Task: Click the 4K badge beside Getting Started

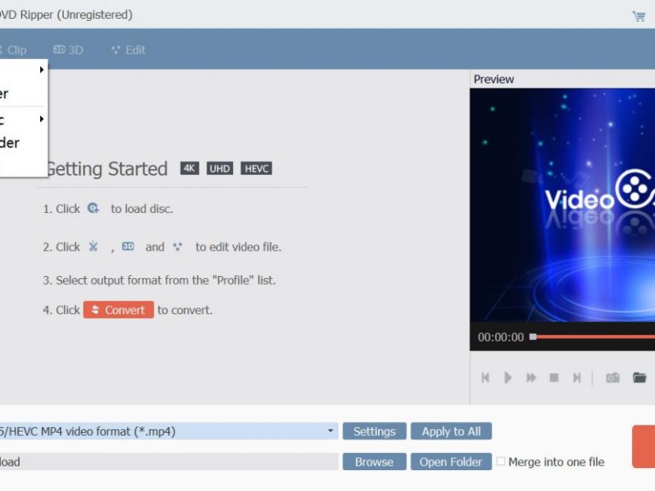Action: [190, 168]
